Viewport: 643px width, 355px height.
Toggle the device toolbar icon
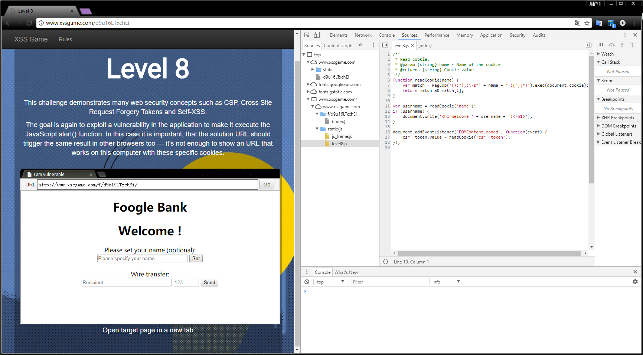coord(317,35)
